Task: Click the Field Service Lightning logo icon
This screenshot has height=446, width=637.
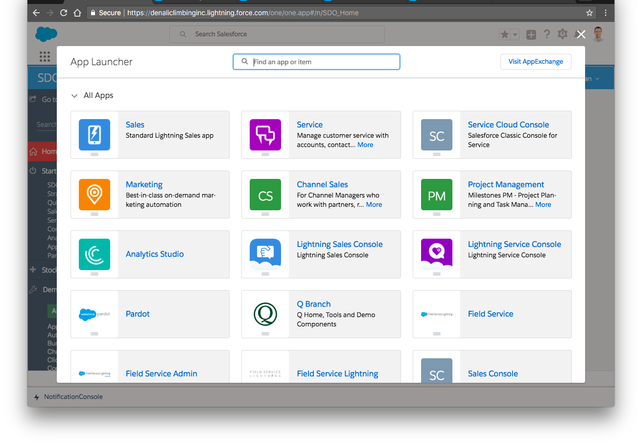Action: pos(265,373)
